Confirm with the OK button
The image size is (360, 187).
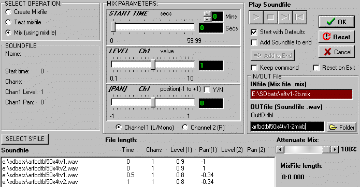click(x=337, y=22)
